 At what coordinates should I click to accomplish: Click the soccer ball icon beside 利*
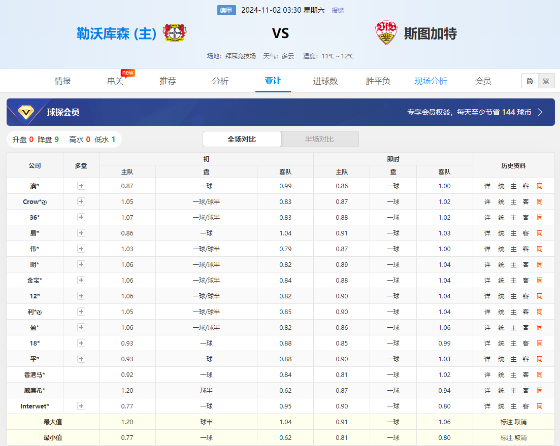point(39,313)
